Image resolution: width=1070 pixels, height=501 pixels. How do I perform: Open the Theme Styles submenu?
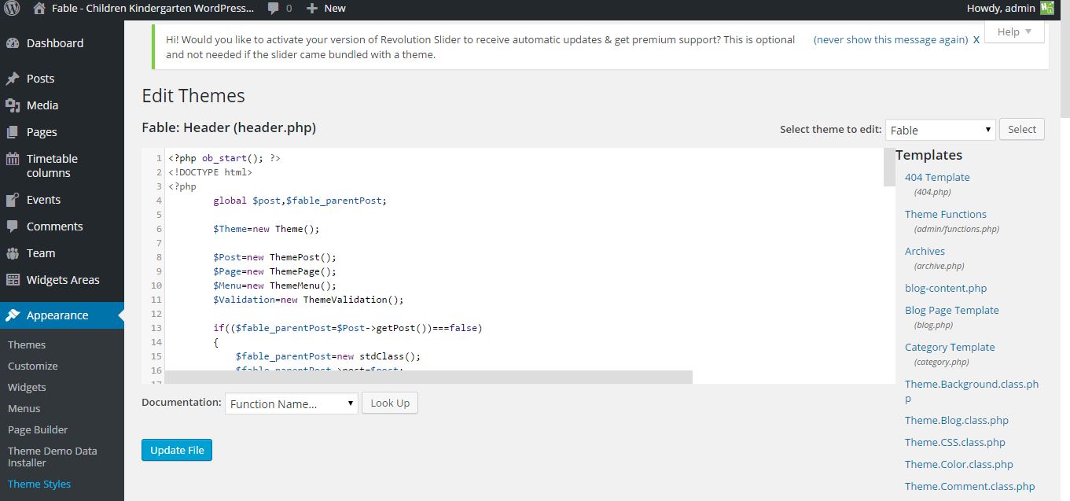39,484
